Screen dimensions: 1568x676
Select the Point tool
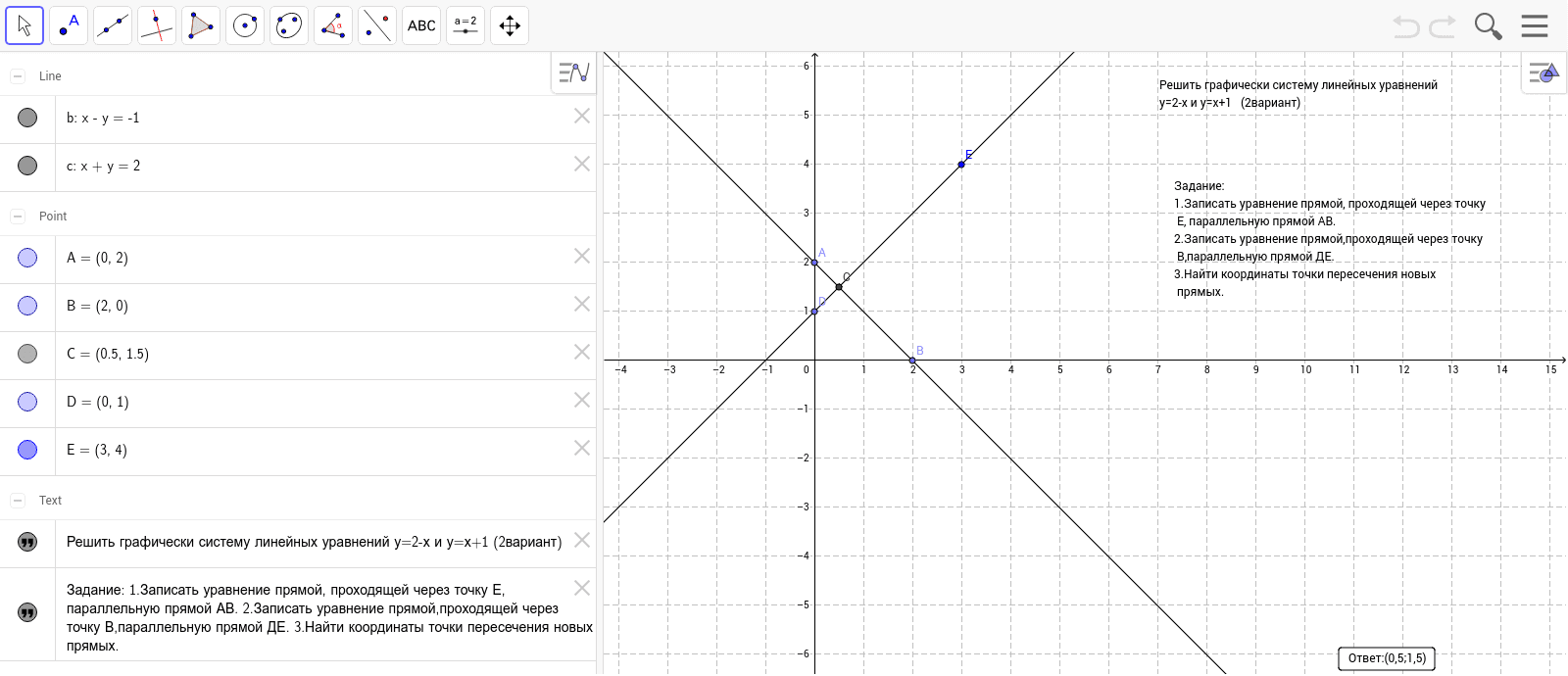tap(69, 25)
